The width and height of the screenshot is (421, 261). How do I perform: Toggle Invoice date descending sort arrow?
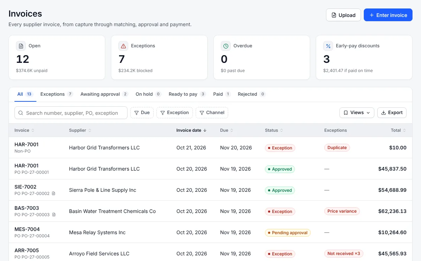coord(205,130)
